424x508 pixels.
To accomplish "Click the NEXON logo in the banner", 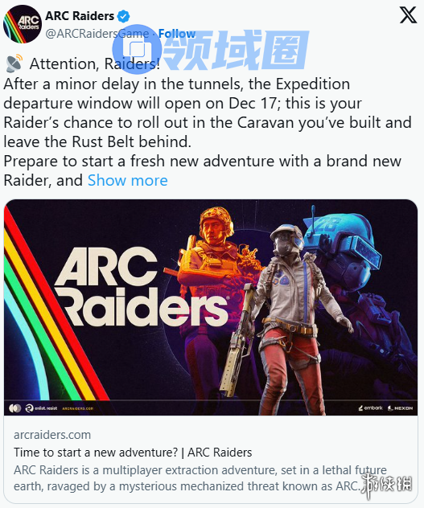I will 401,408.
